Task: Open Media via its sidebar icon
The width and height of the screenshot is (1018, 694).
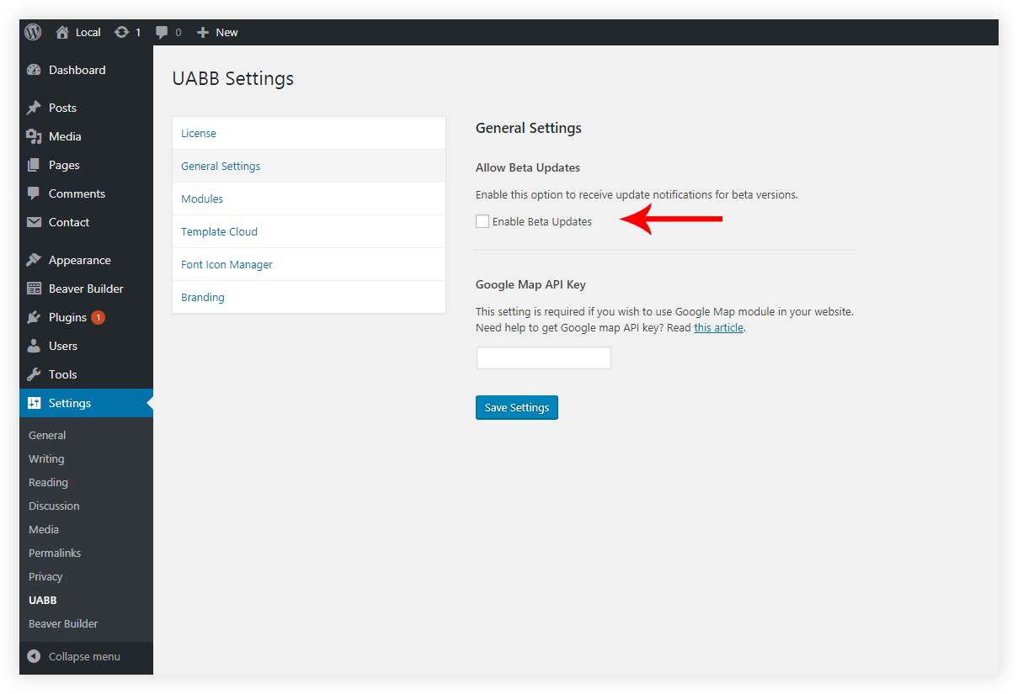Action: point(34,136)
